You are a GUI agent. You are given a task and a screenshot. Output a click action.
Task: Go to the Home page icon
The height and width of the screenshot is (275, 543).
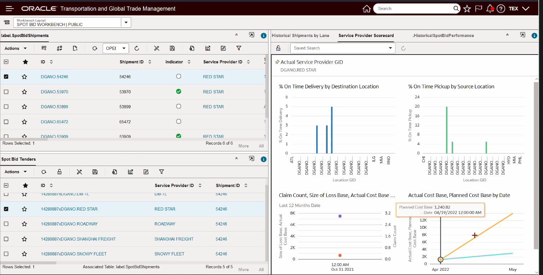[x=366, y=9]
